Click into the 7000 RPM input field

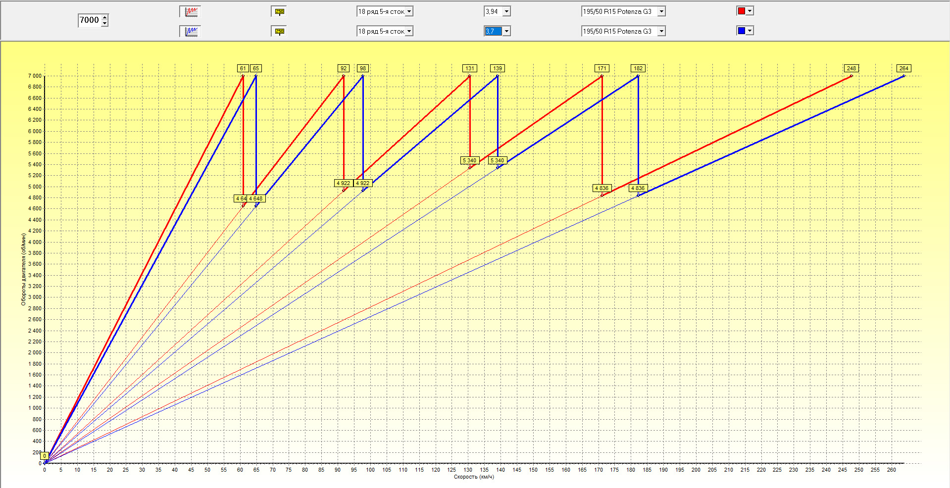point(90,20)
